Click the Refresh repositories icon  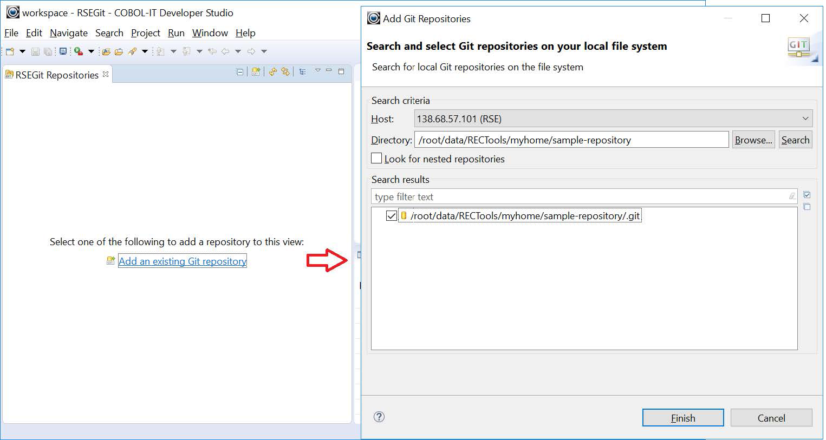[272, 71]
